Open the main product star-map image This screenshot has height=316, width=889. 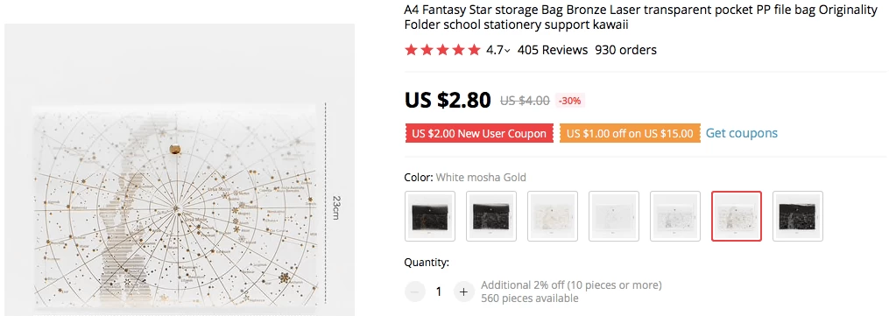pyautogui.click(x=180, y=170)
